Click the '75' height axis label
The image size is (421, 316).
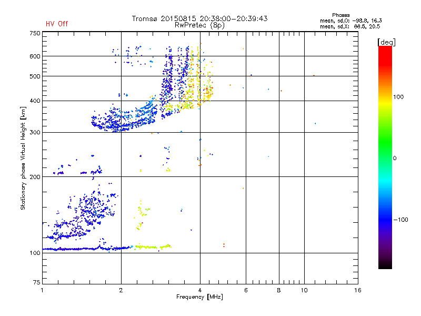pos(37,282)
